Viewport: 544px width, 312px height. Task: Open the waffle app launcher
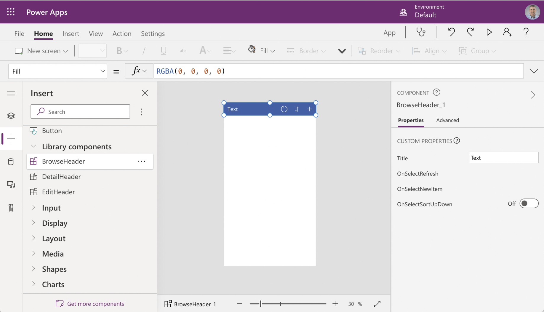click(x=11, y=12)
